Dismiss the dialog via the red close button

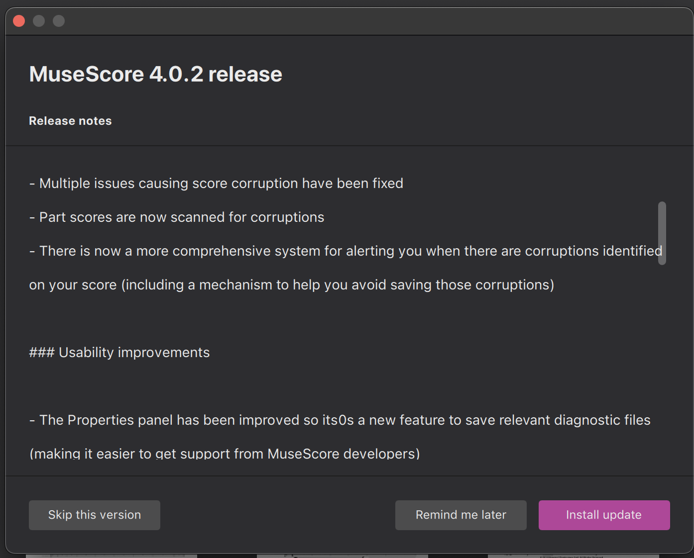pyautogui.click(x=19, y=21)
